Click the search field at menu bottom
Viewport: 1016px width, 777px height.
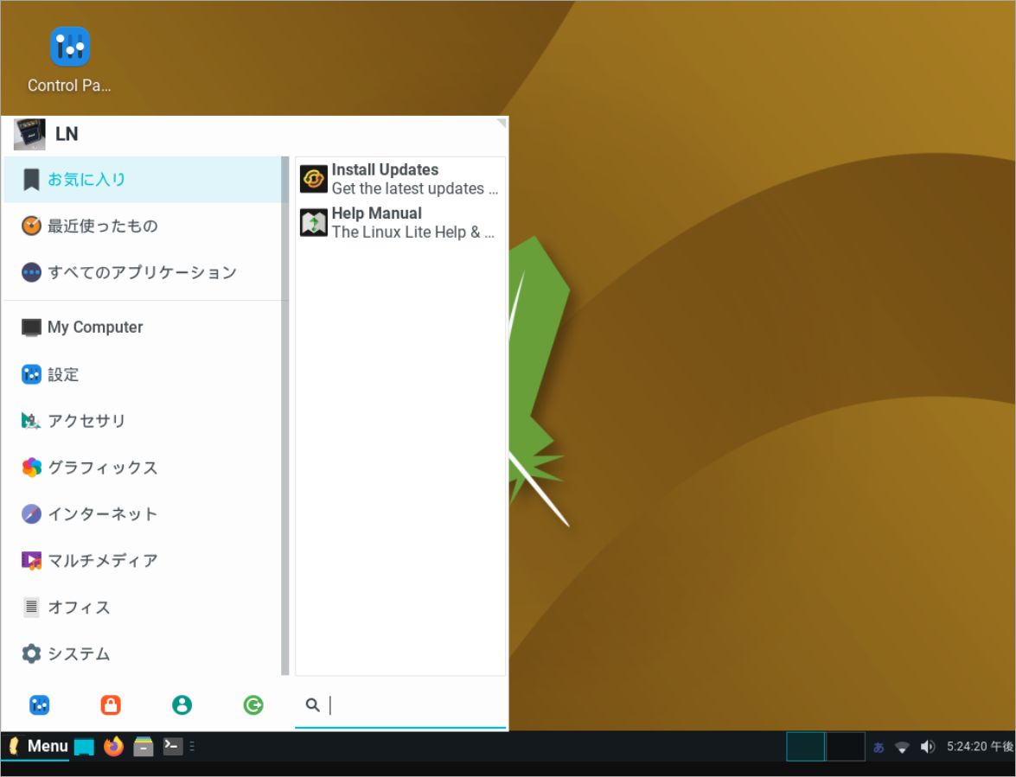coord(400,705)
